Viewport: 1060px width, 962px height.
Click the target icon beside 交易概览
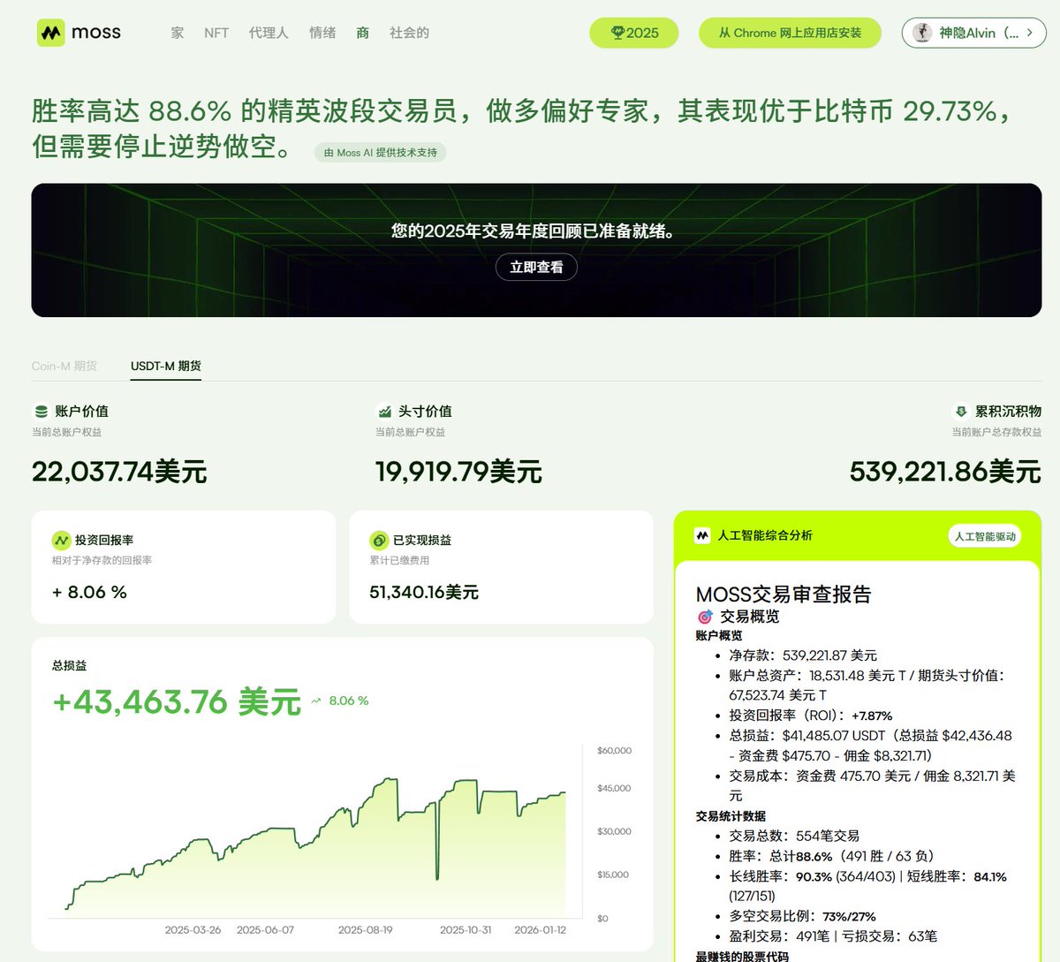click(705, 617)
